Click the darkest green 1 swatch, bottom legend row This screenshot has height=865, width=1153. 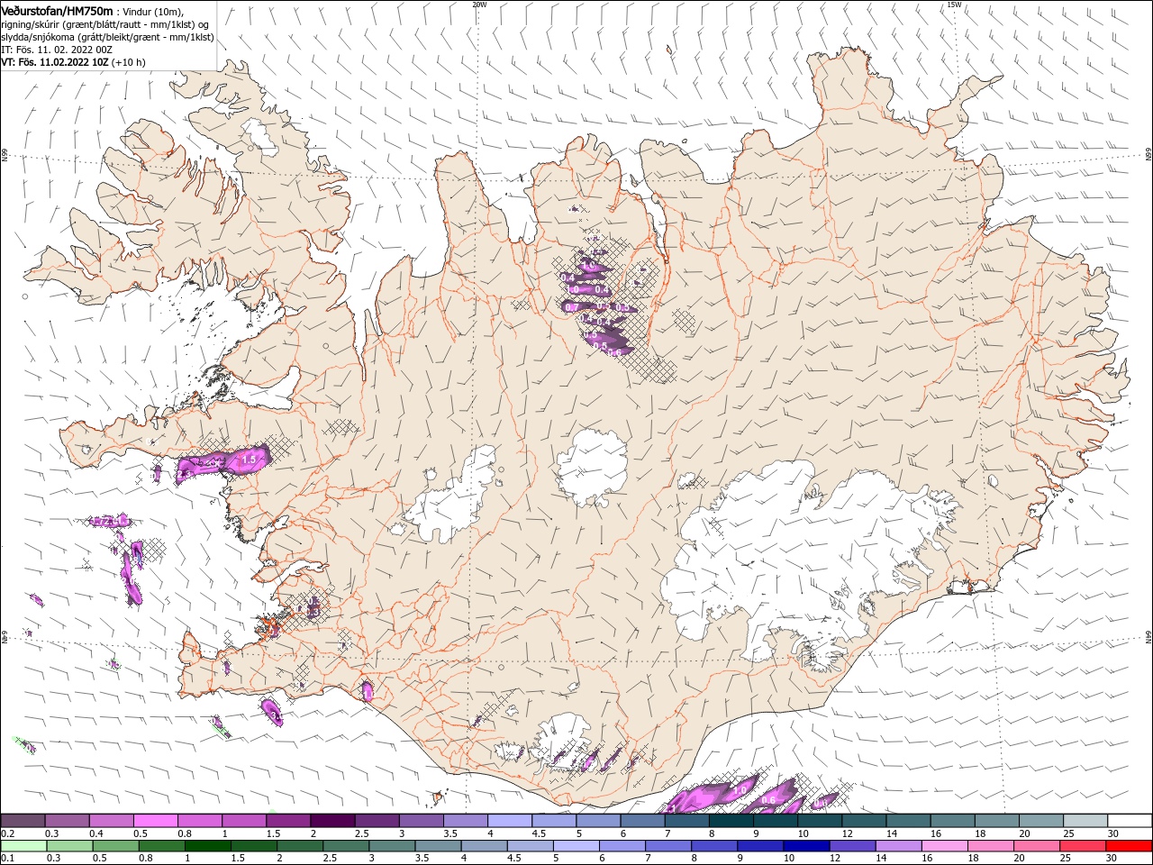pyautogui.click(x=207, y=846)
